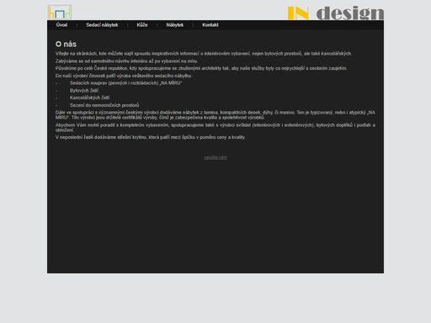The height and width of the screenshot is (323, 431).
Task: Click the line starting 'Zabýváme se od samotného návrhu'
Action: [126, 61]
